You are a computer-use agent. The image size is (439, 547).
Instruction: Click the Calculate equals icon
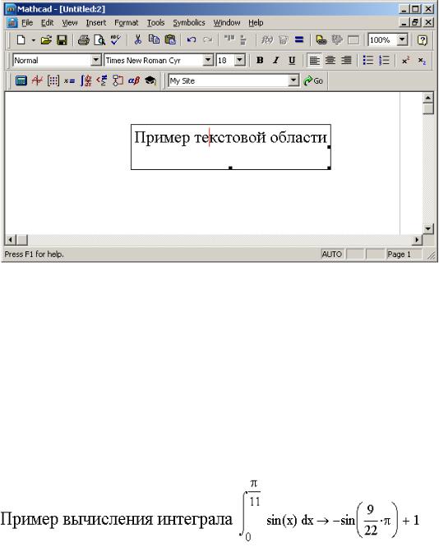click(299, 39)
